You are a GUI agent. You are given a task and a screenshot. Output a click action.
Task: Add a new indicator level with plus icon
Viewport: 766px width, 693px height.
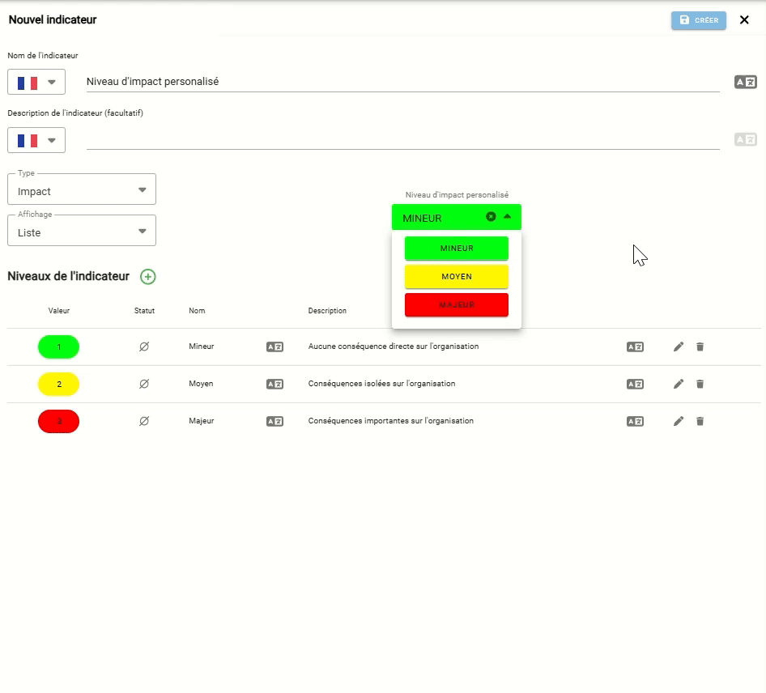click(148, 277)
